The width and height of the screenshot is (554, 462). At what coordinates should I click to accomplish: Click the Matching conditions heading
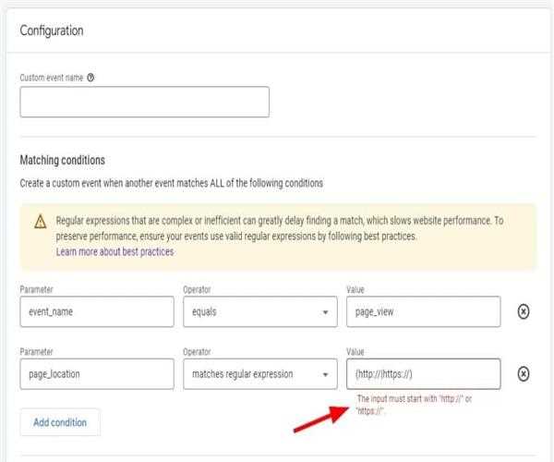pos(62,160)
